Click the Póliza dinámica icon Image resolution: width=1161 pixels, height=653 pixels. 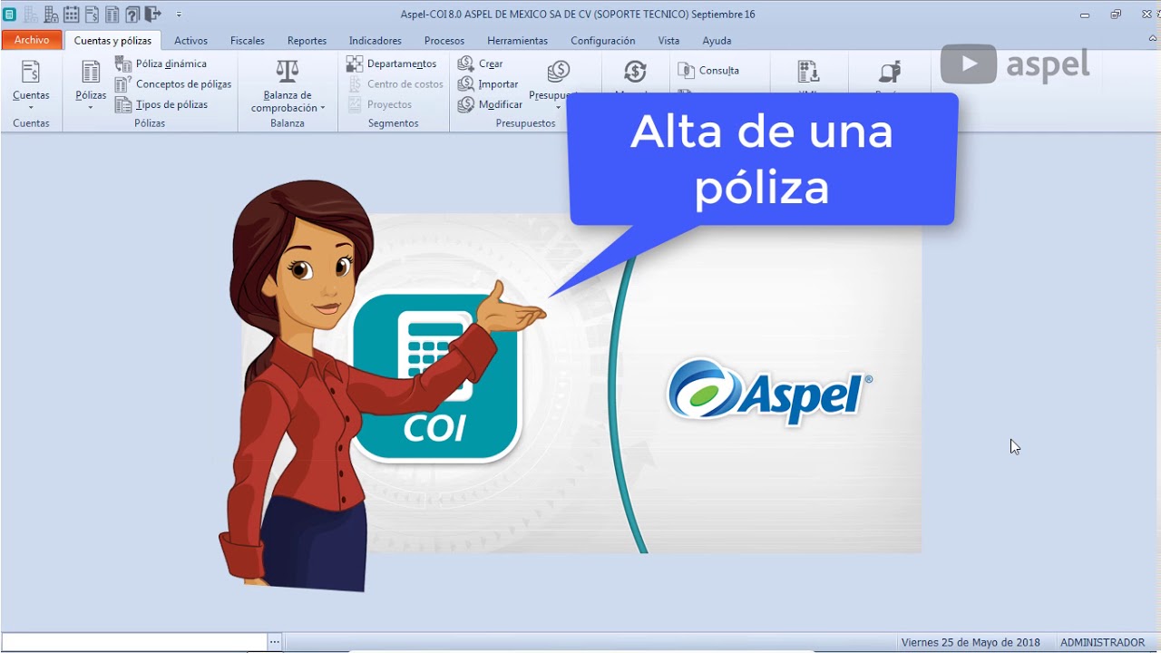[123, 63]
